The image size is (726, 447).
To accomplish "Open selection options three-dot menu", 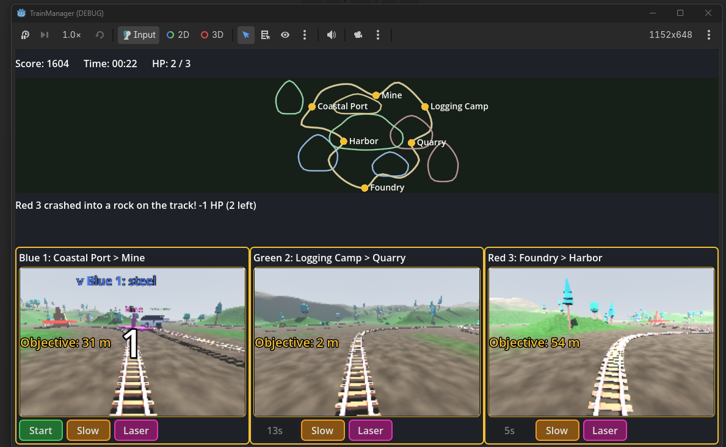I will click(305, 35).
